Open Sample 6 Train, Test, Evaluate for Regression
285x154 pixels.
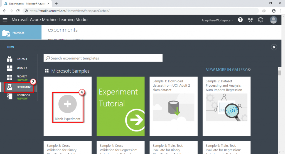tap(227, 147)
